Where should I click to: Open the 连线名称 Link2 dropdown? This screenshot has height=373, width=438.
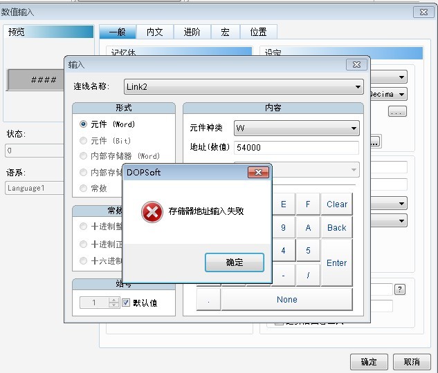pyautogui.click(x=244, y=86)
